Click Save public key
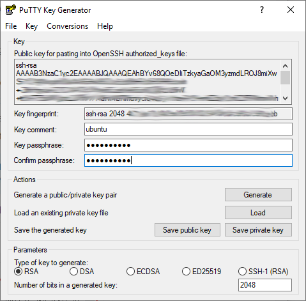The height and width of the screenshot is (301, 306). [x=187, y=230]
